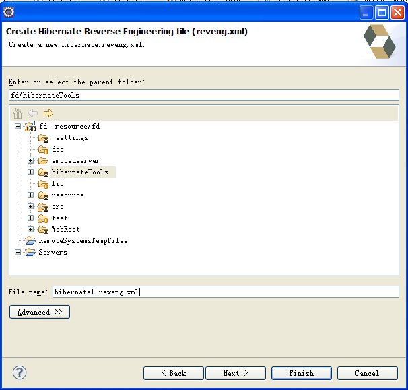408x390 pixels.
Task: Focus the File name input field
Action: pos(226,292)
